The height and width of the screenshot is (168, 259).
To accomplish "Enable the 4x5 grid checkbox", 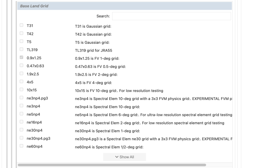I will (22, 82).
